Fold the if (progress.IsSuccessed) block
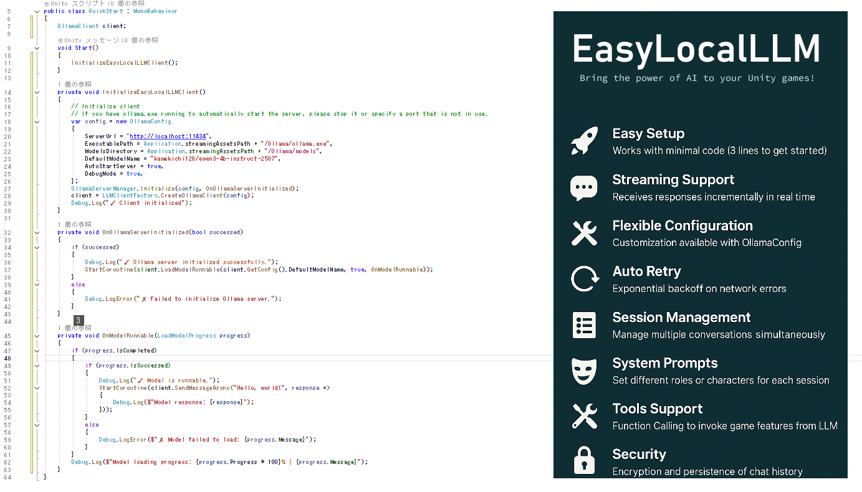862x492 pixels. 37,366
